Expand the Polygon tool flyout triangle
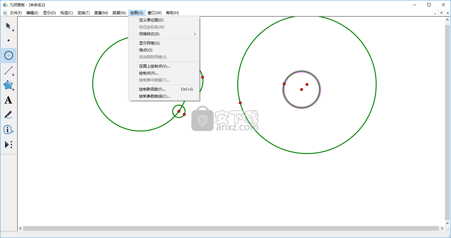This screenshot has width=451, height=238. click(13, 90)
